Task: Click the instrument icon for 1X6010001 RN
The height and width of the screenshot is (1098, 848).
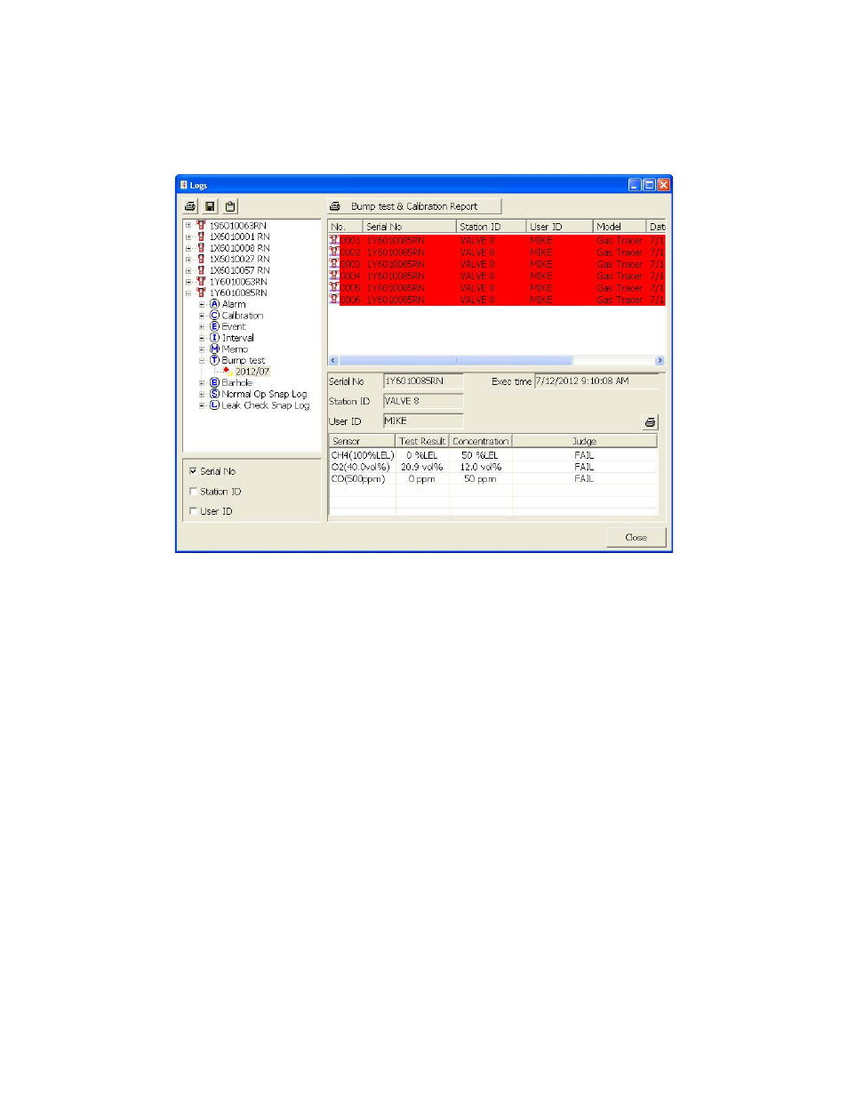Action: tap(201, 236)
